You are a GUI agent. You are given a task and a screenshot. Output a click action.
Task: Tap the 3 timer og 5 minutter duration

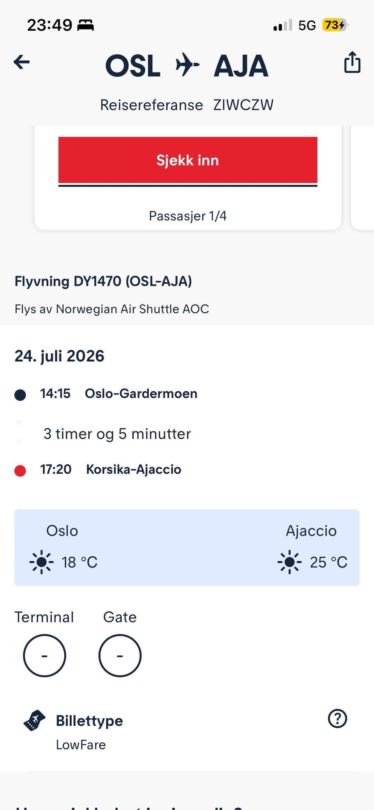tap(117, 434)
